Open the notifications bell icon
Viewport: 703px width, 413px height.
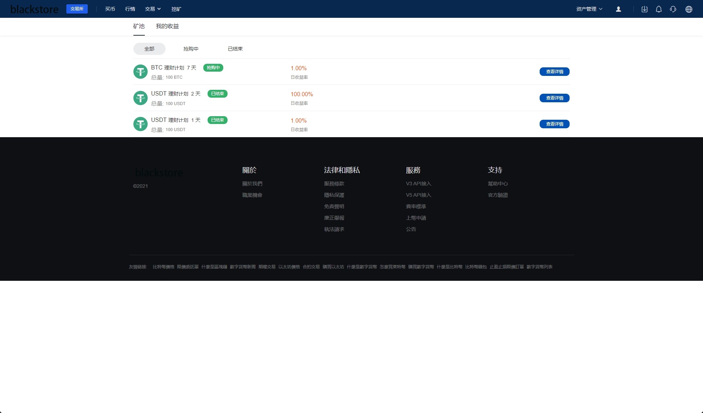pyautogui.click(x=659, y=9)
